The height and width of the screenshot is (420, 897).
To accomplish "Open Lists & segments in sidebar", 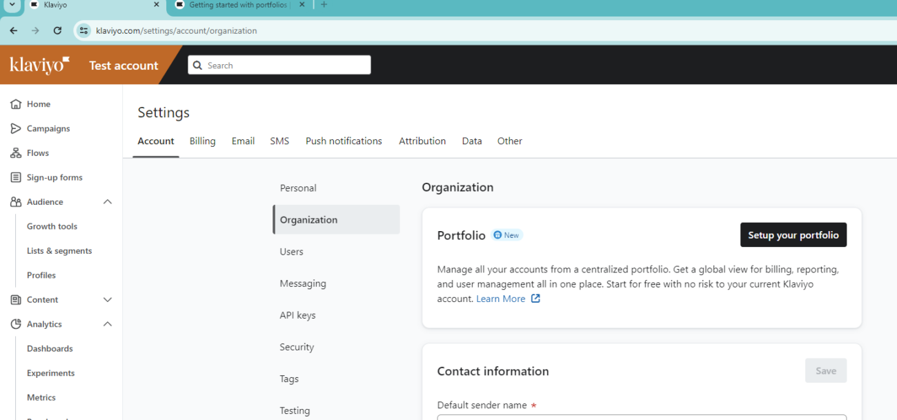I will [59, 251].
